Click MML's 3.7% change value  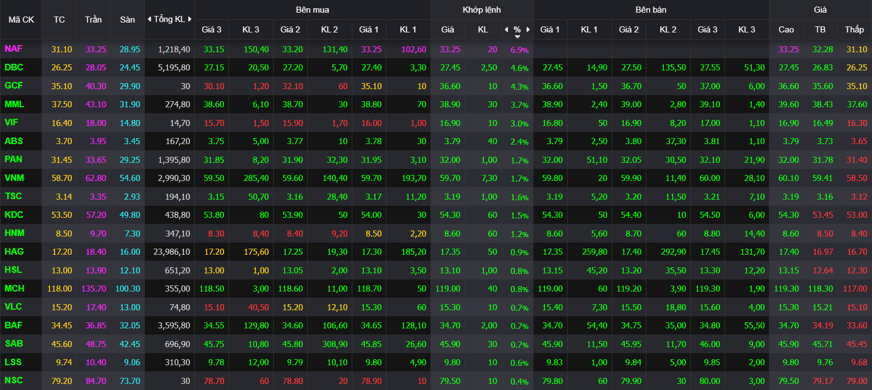tap(519, 105)
